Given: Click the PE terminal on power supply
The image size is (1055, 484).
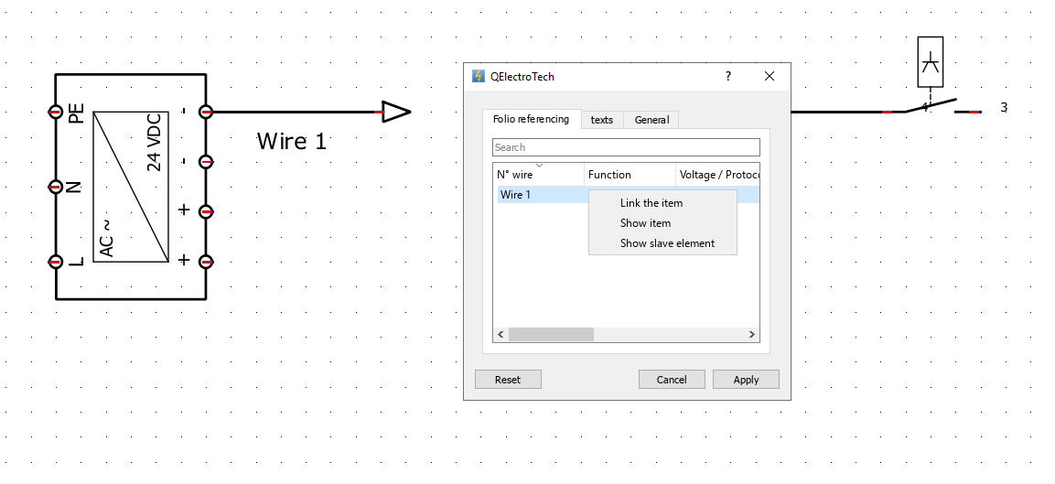Looking at the screenshot, I should click(56, 113).
